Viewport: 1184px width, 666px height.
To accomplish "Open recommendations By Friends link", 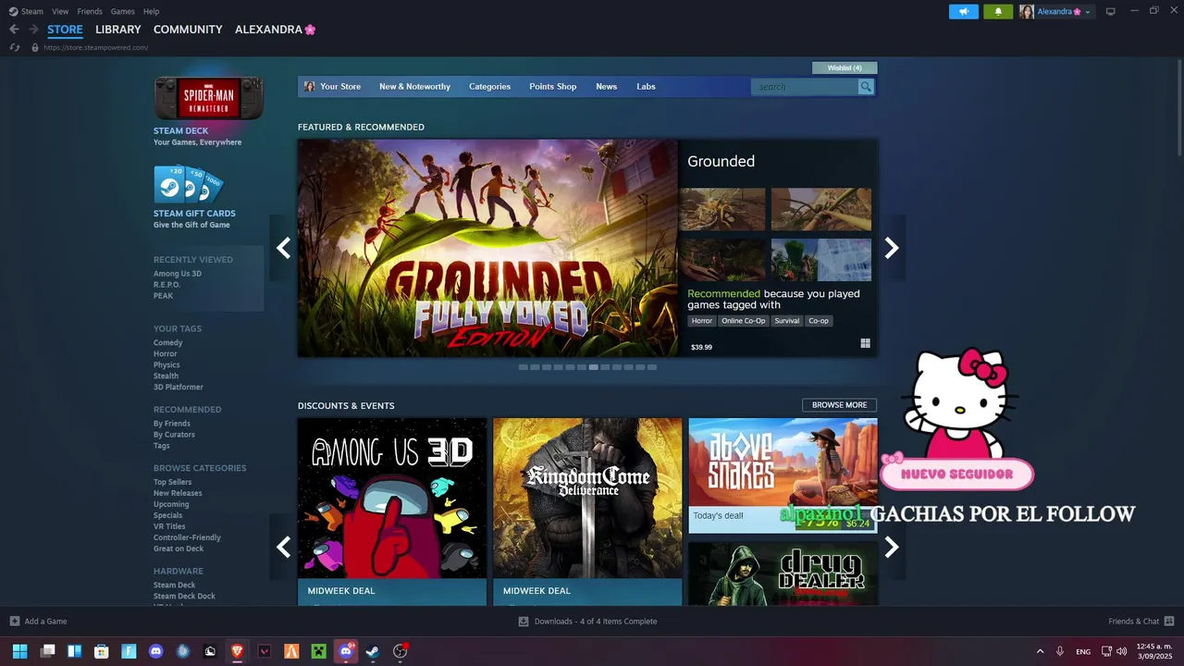I will click(x=172, y=424).
